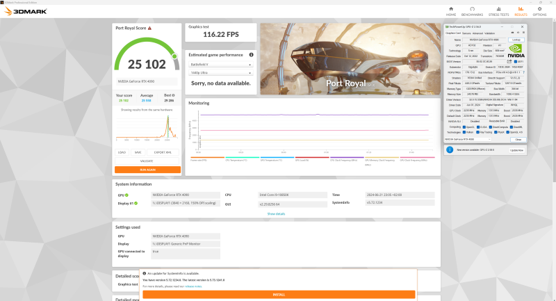
Task: Open the 1440p Ultra resolution dropdown
Action: click(220, 73)
